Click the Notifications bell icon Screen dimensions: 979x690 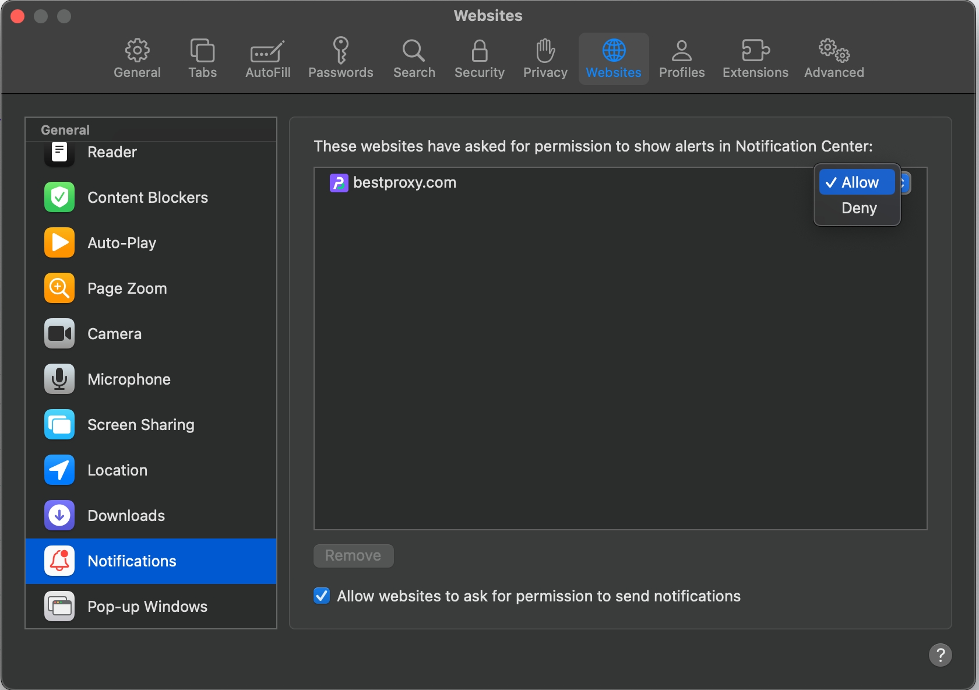59,561
